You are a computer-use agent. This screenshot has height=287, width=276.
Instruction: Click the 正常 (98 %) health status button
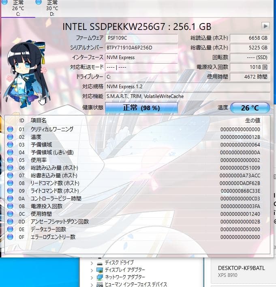coord(141,108)
